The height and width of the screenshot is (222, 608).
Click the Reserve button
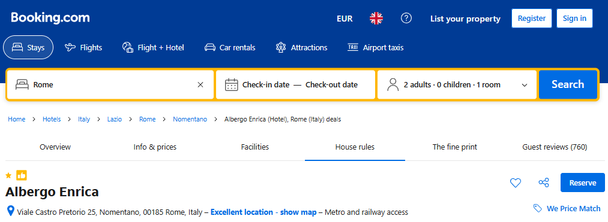[583, 183]
